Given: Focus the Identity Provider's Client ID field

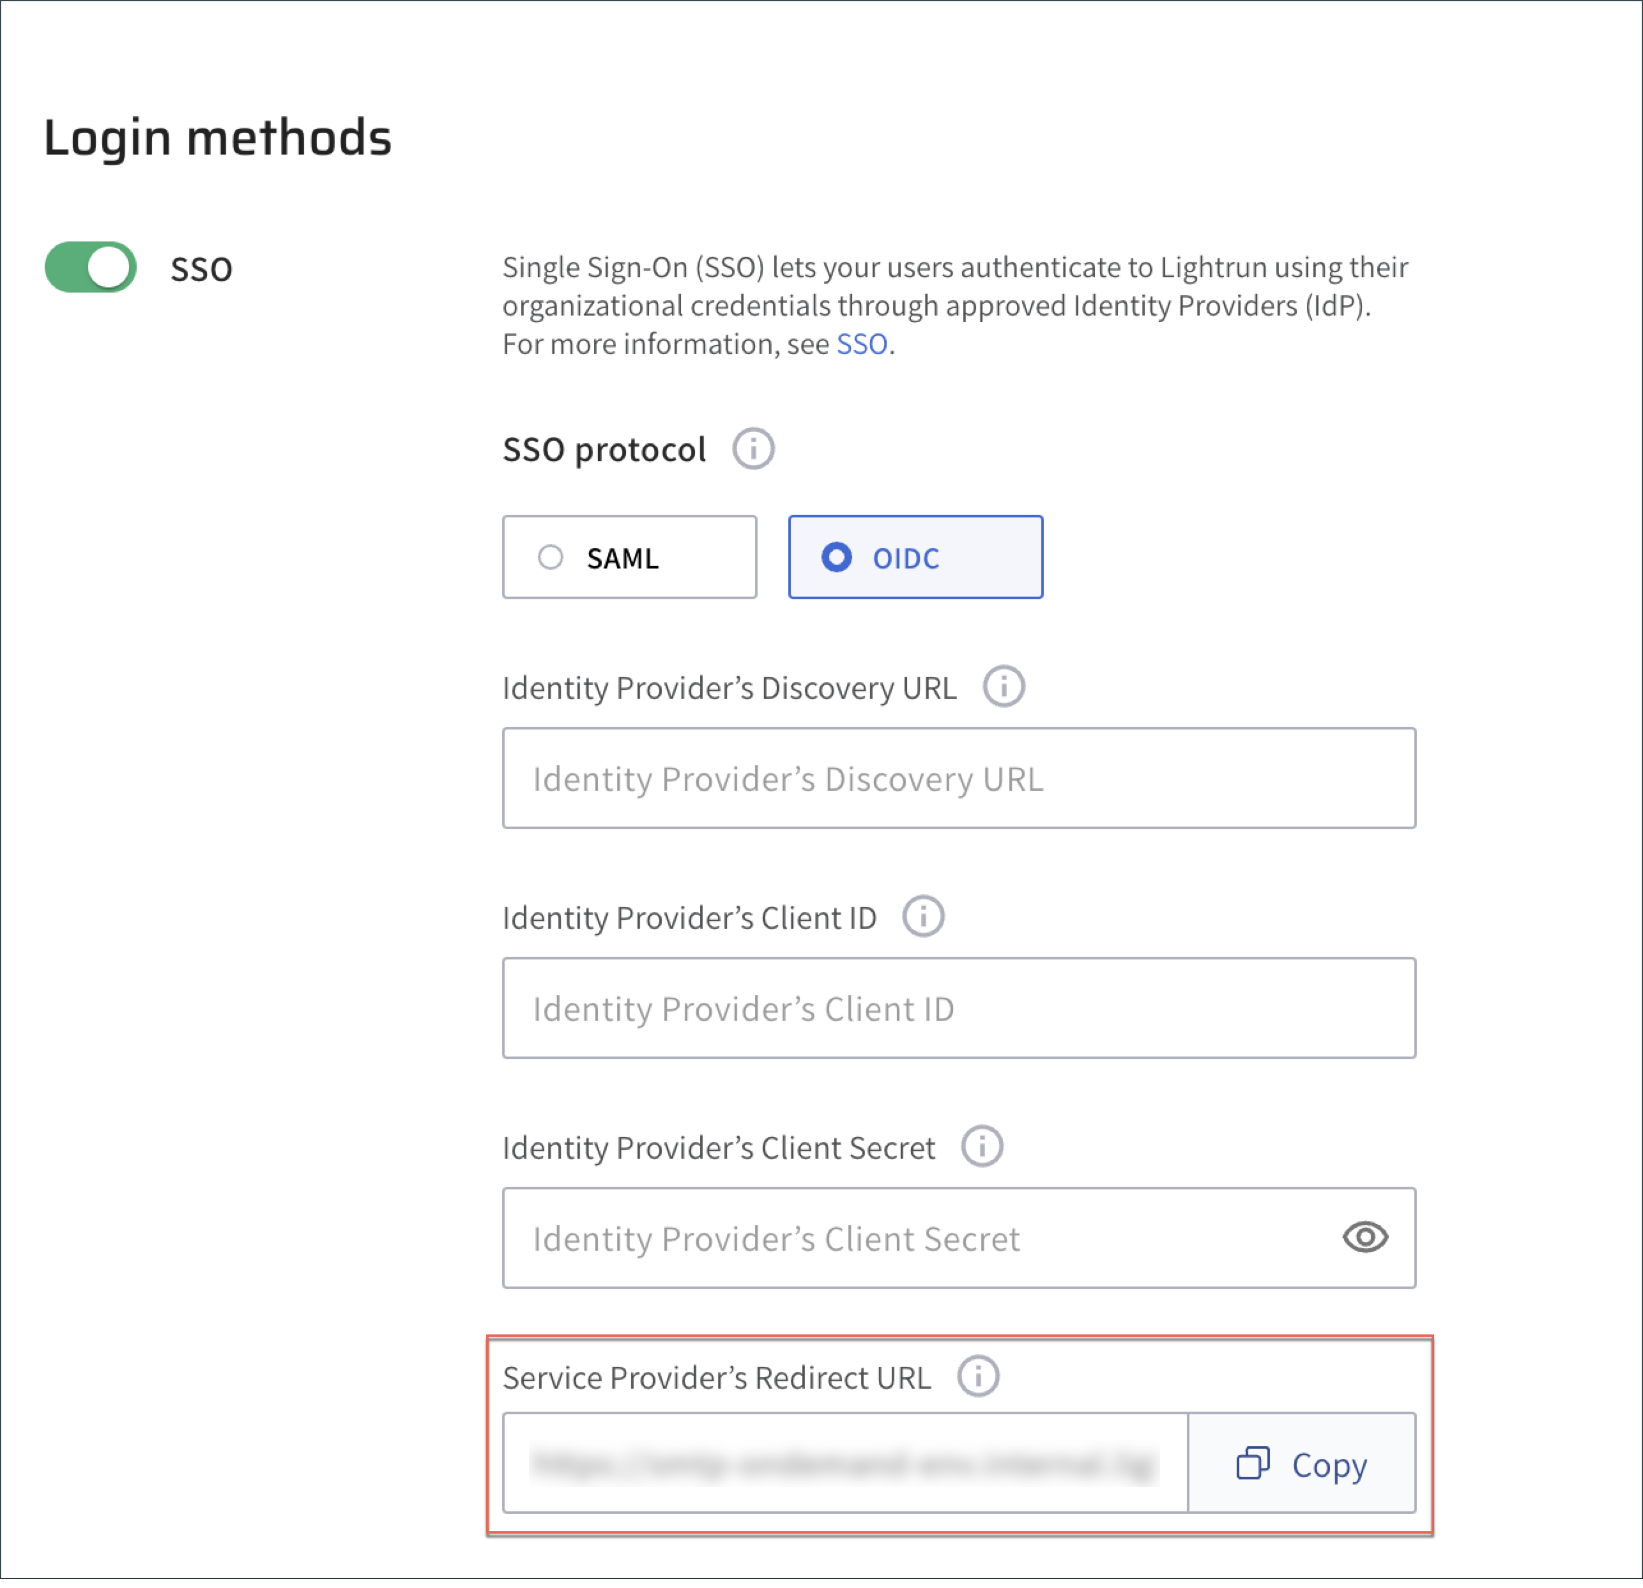Looking at the screenshot, I should (958, 1009).
